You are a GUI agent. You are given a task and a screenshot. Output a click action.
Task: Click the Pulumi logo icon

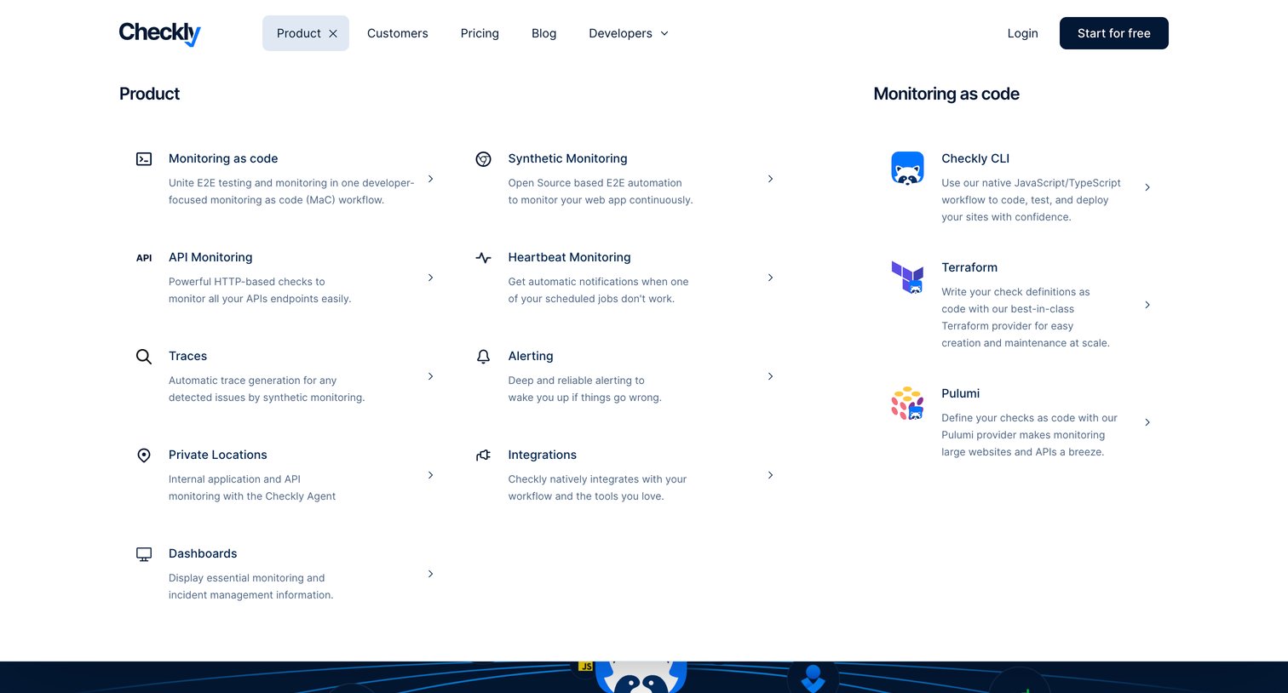[907, 404]
